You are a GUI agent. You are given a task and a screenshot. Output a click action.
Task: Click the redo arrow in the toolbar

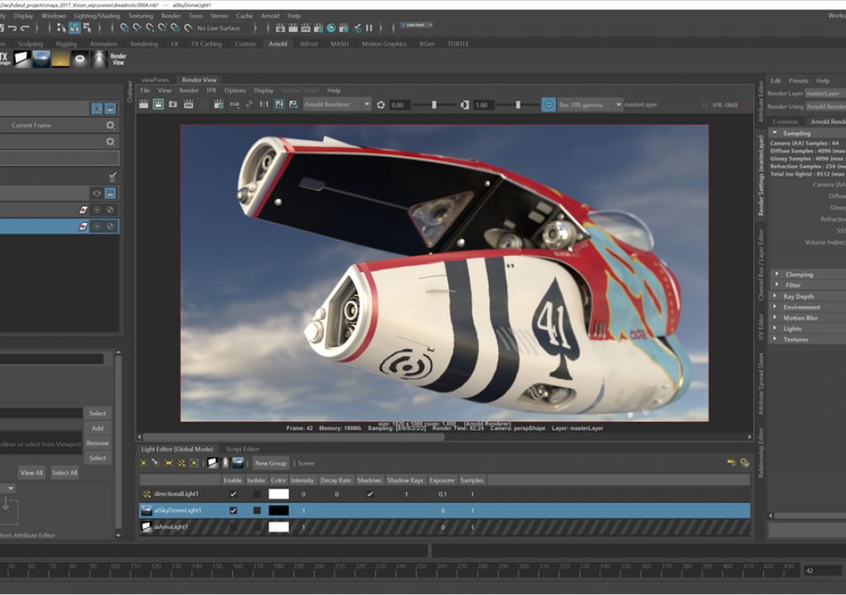pyautogui.click(x=25, y=27)
